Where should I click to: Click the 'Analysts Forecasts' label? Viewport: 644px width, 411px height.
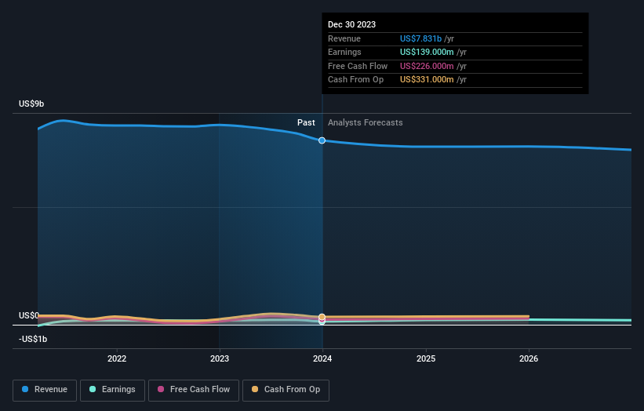365,122
